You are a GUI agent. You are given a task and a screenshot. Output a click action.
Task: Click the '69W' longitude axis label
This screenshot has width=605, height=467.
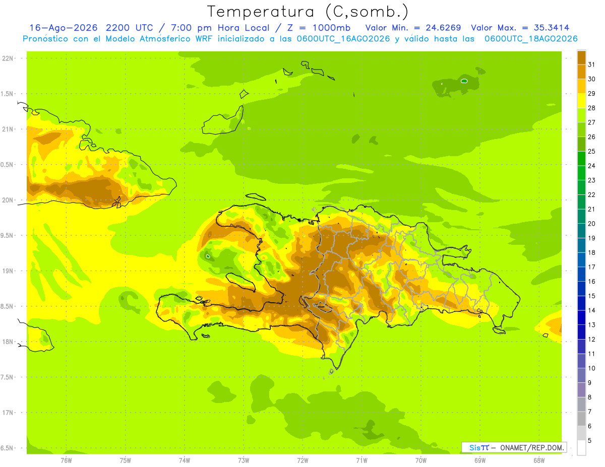(x=480, y=460)
